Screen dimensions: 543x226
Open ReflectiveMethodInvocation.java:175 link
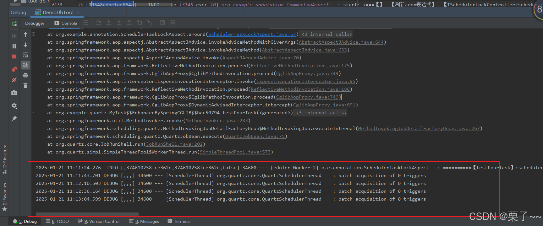[300, 66]
